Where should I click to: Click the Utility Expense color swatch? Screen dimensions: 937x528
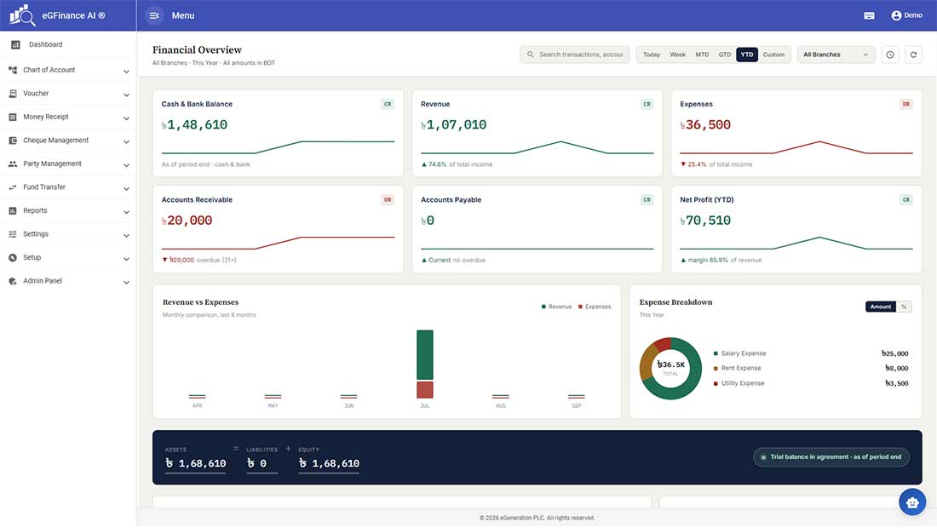pos(716,383)
